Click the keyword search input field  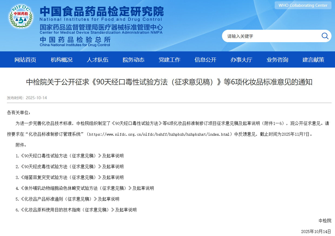click(270, 36)
